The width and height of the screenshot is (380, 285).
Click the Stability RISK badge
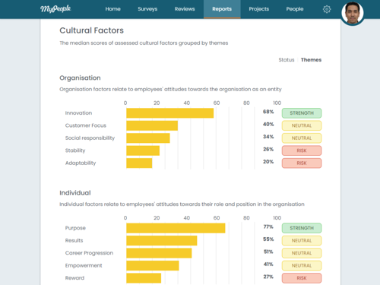coord(302,150)
